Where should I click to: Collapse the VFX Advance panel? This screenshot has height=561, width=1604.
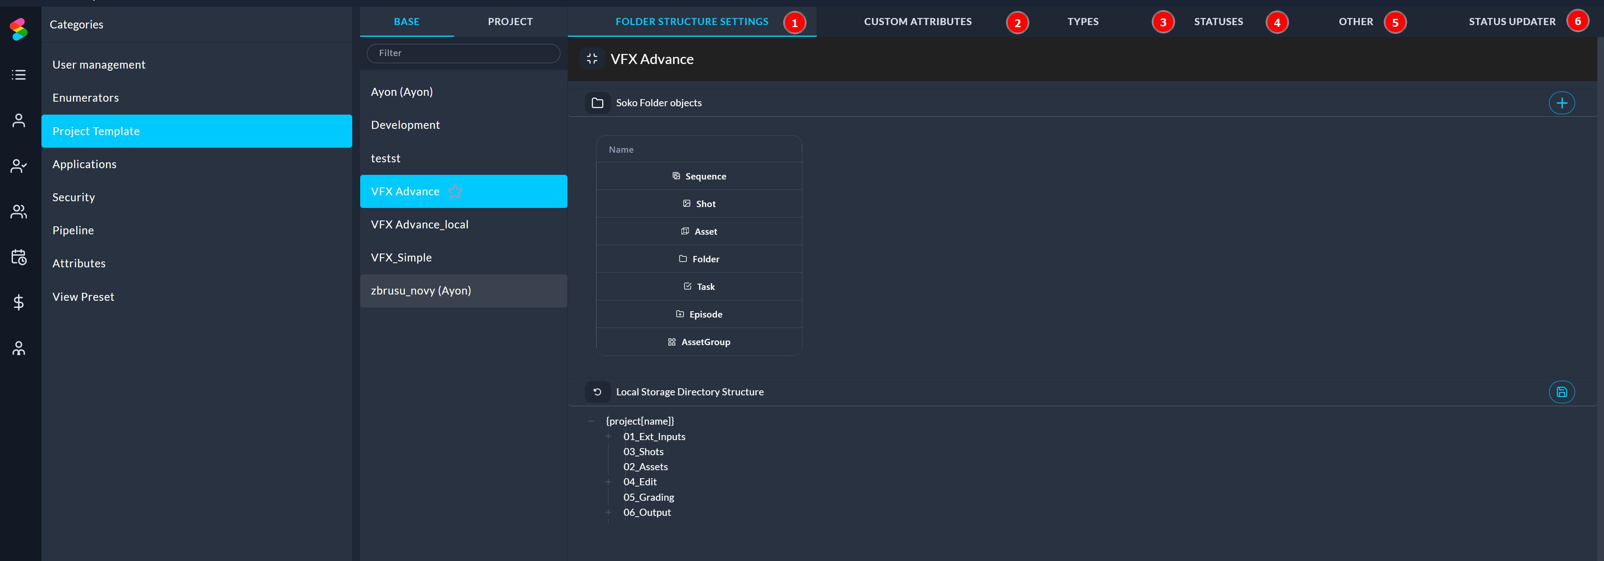tap(591, 59)
